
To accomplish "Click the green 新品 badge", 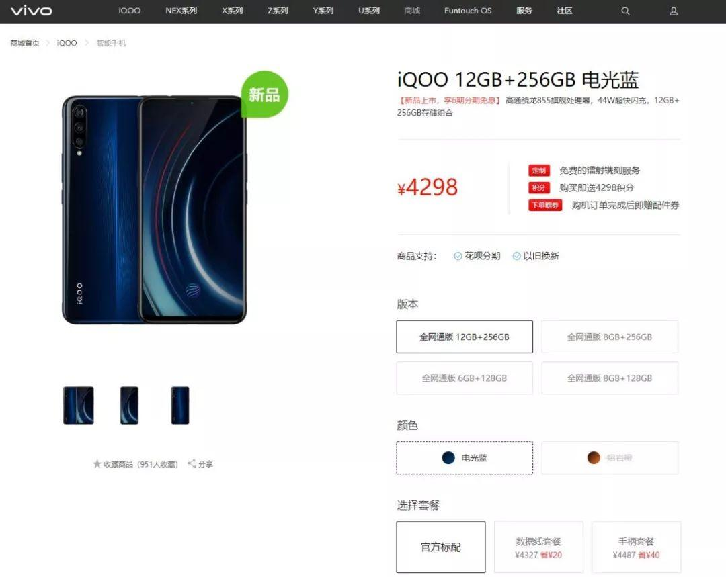I will point(264,94).
